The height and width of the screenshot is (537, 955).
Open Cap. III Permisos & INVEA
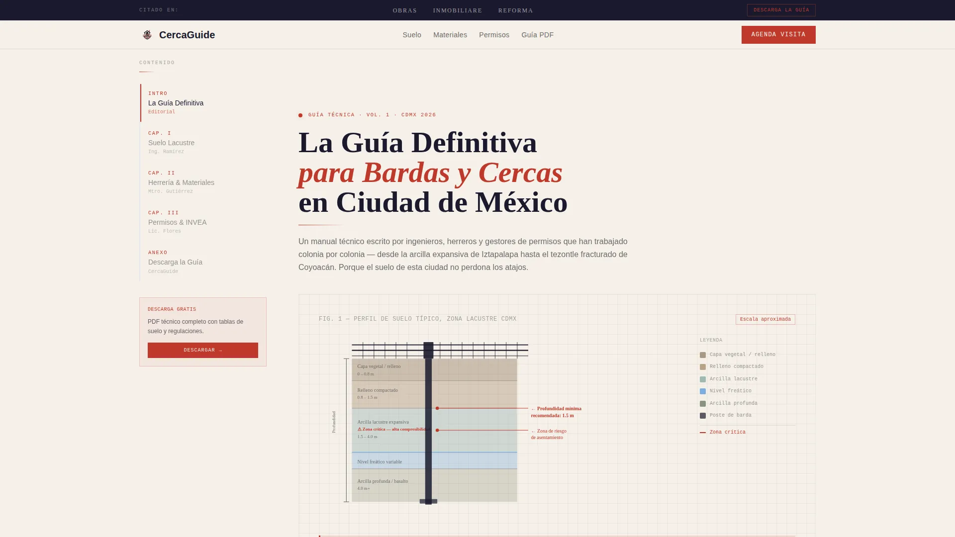tap(203, 222)
